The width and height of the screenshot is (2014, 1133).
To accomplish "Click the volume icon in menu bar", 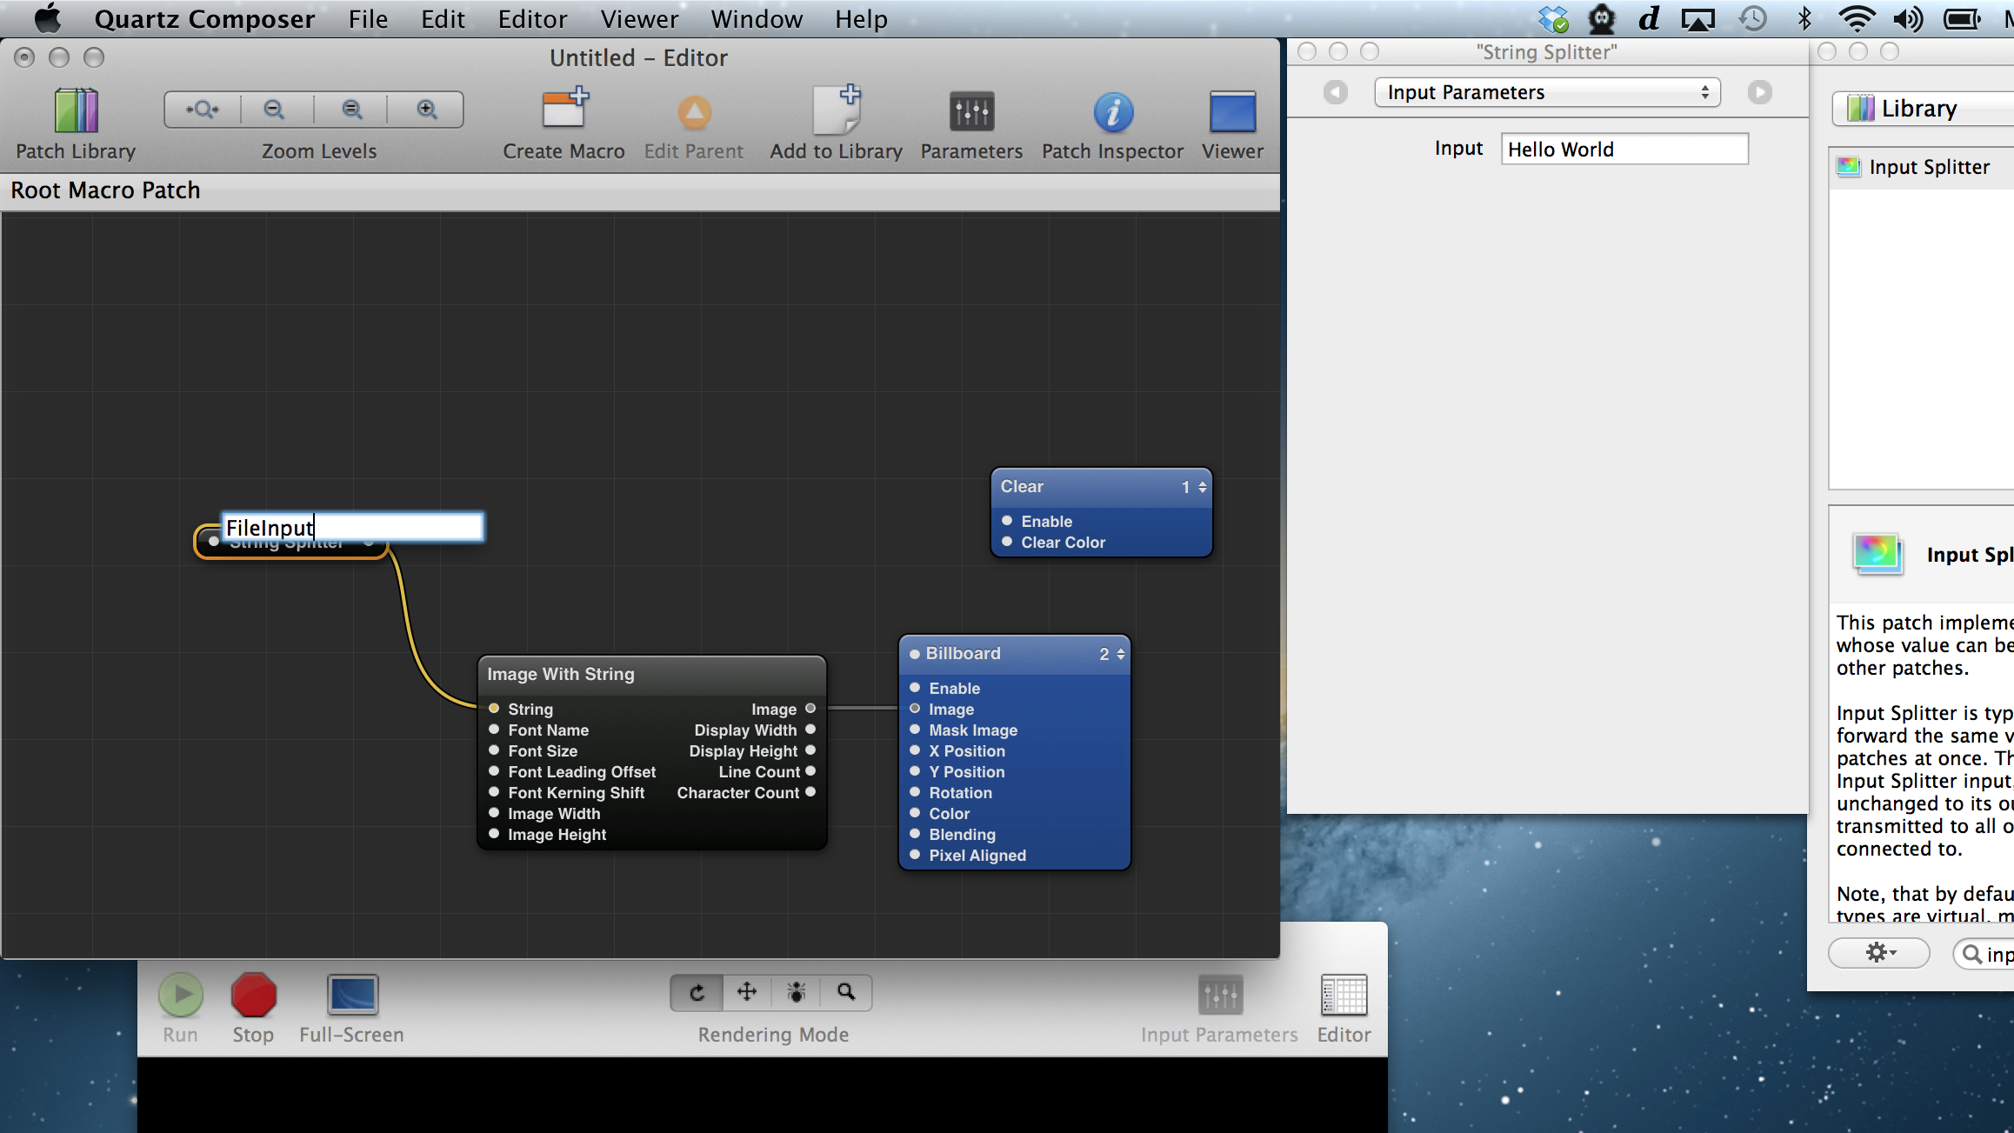I will coord(1909,18).
